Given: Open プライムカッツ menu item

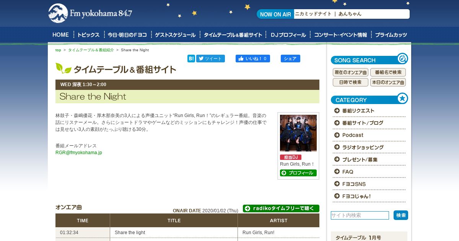Looking at the screenshot, I should point(391,35).
